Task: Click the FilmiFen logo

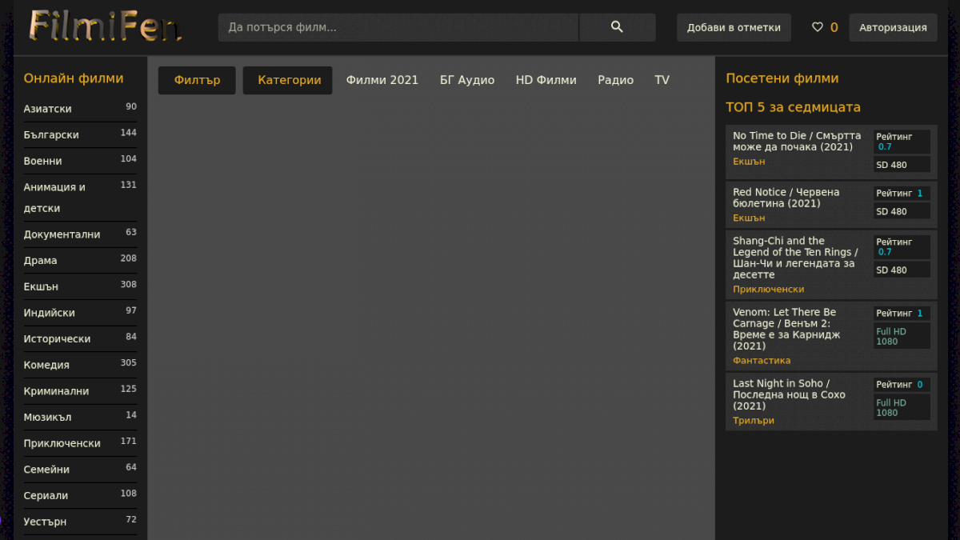Action: (x=106, y=26)
